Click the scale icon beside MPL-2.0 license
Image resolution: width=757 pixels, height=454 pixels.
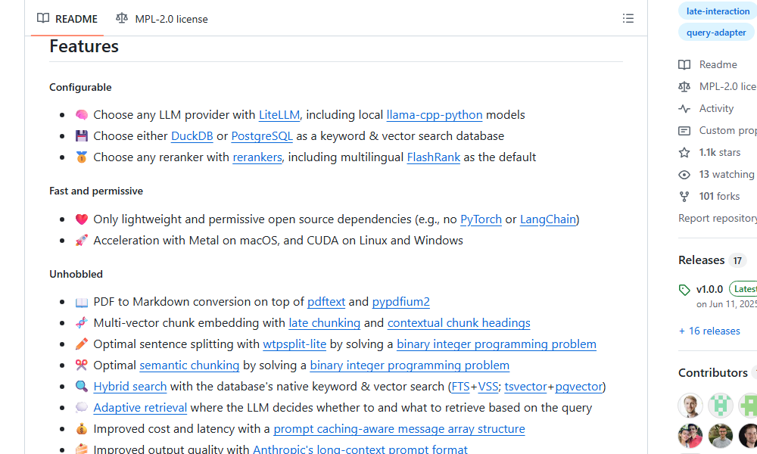point(684,87)
